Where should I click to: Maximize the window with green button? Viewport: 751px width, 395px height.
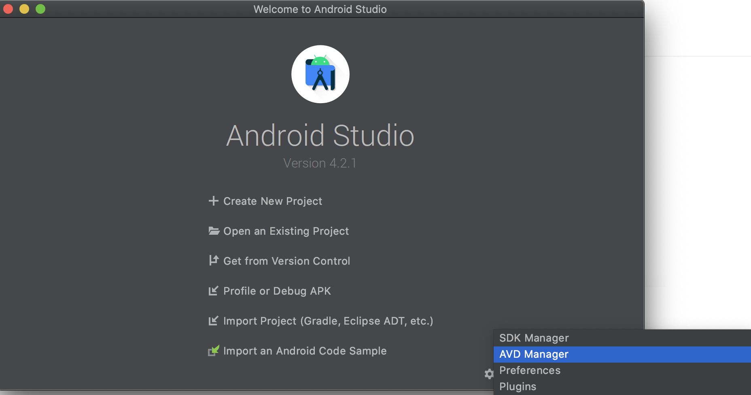(40, 9)
